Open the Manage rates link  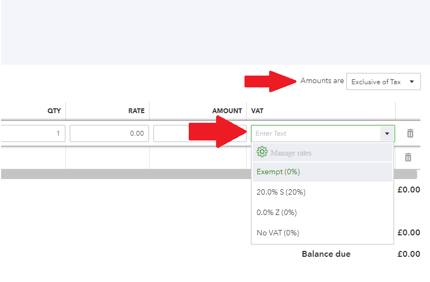[x=291, y=153]
